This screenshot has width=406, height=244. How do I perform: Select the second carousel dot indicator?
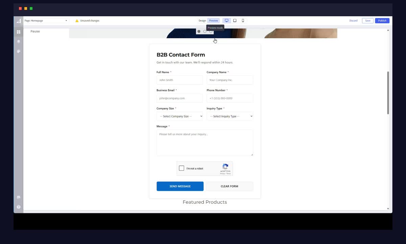click(205, 31)
